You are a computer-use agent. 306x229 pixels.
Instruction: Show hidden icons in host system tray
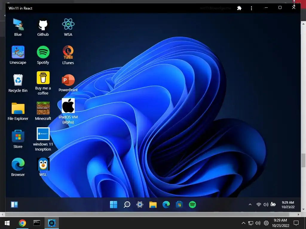pos(244,223)
